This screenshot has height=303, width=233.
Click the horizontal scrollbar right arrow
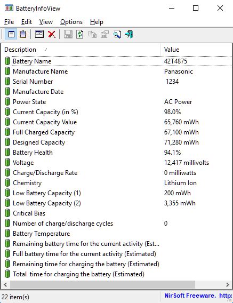[228, 284]
